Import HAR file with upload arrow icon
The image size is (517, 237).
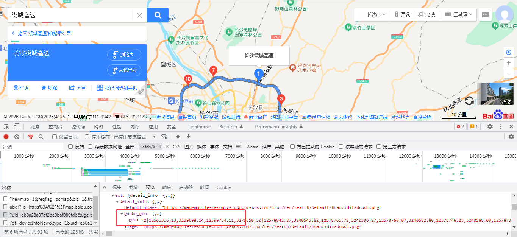coord(178,137)
